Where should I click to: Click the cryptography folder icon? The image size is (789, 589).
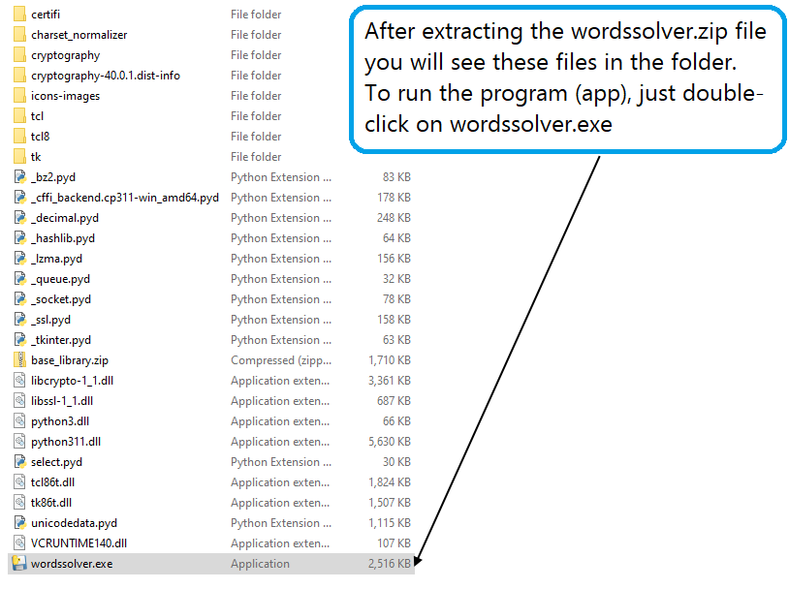19,55
